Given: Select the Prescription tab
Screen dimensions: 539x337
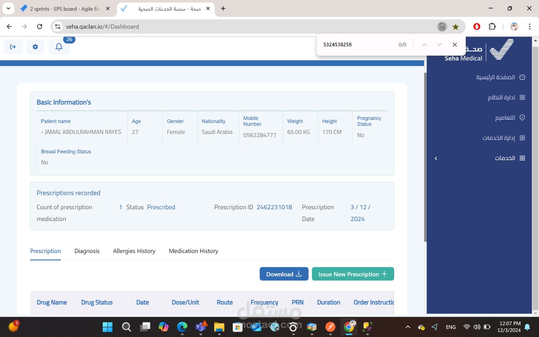Looking at the screenshot, I should pyautogui.click(x=45, y=251).
